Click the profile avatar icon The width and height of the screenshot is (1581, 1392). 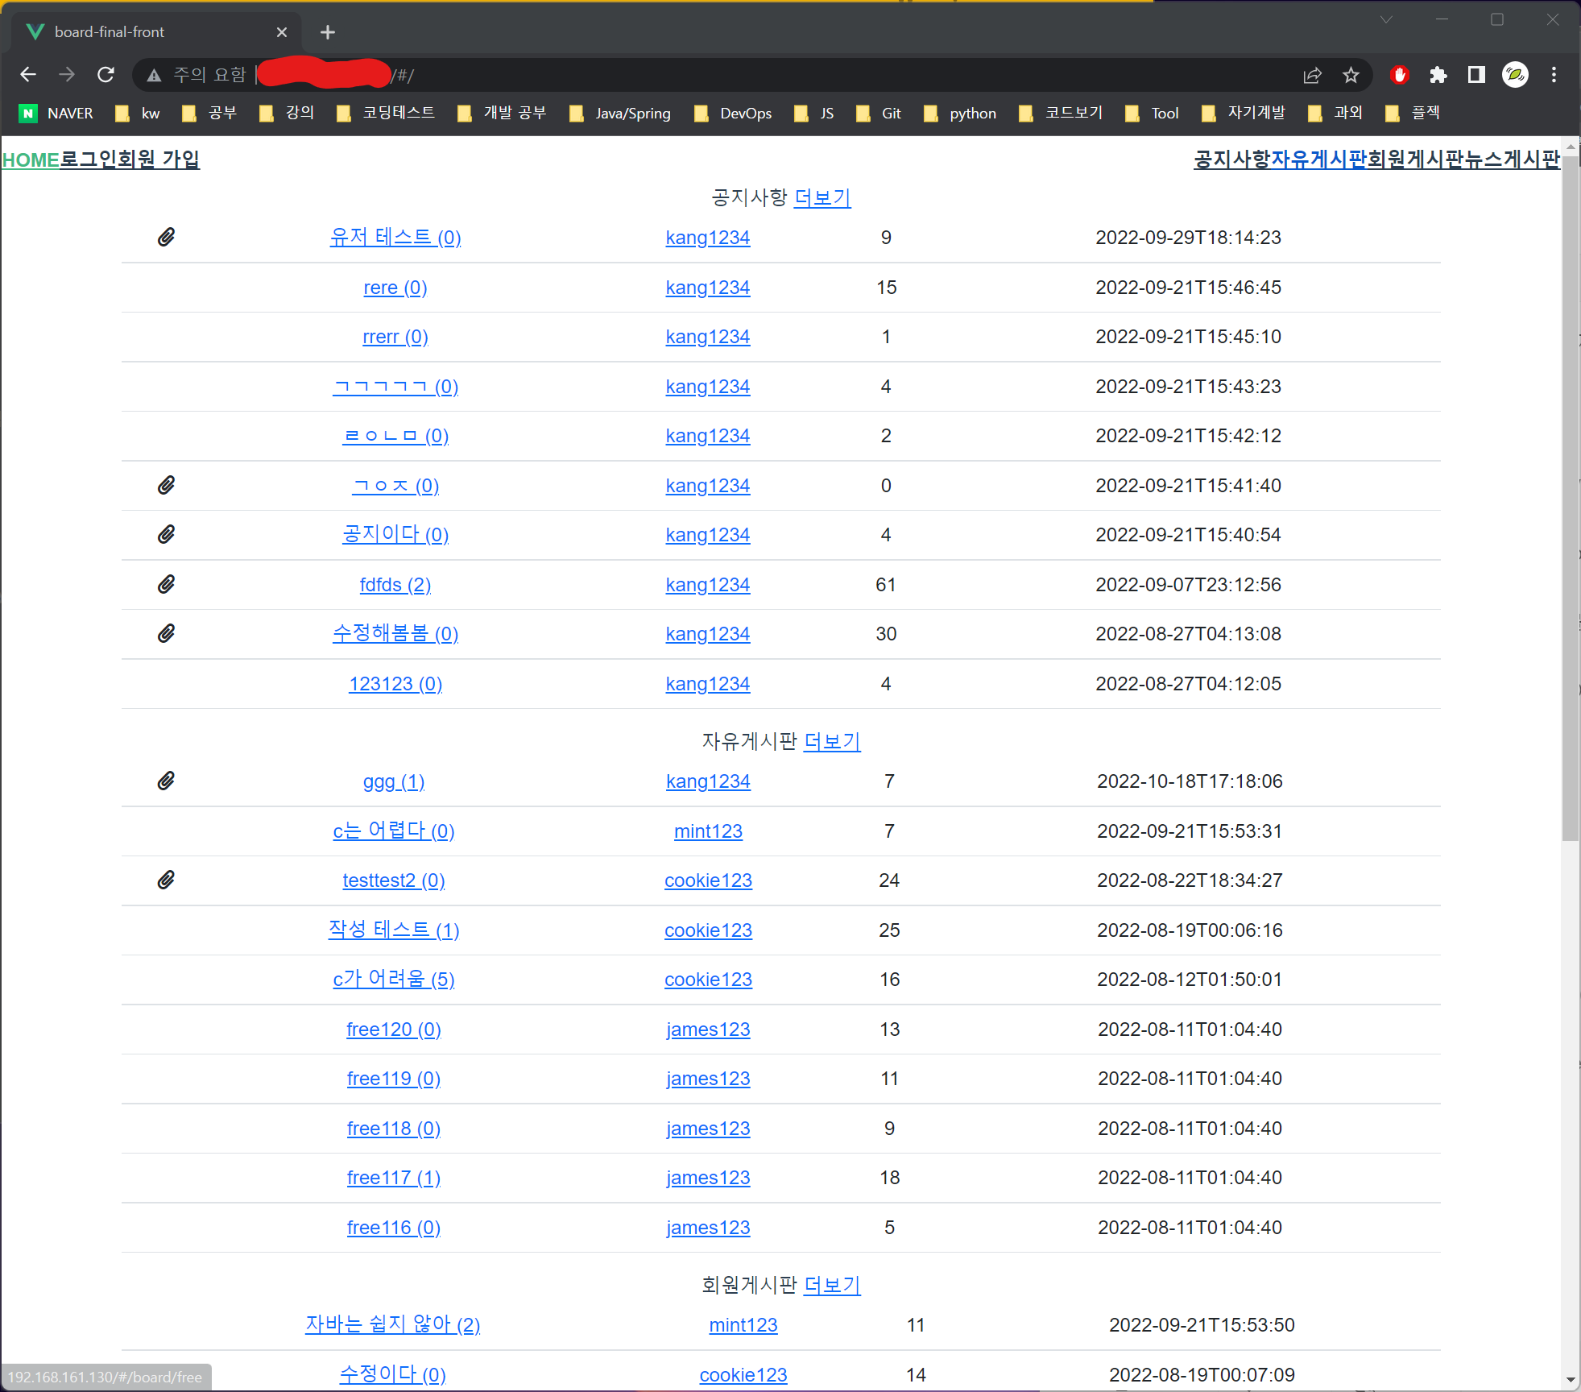tap(1515, 75)
